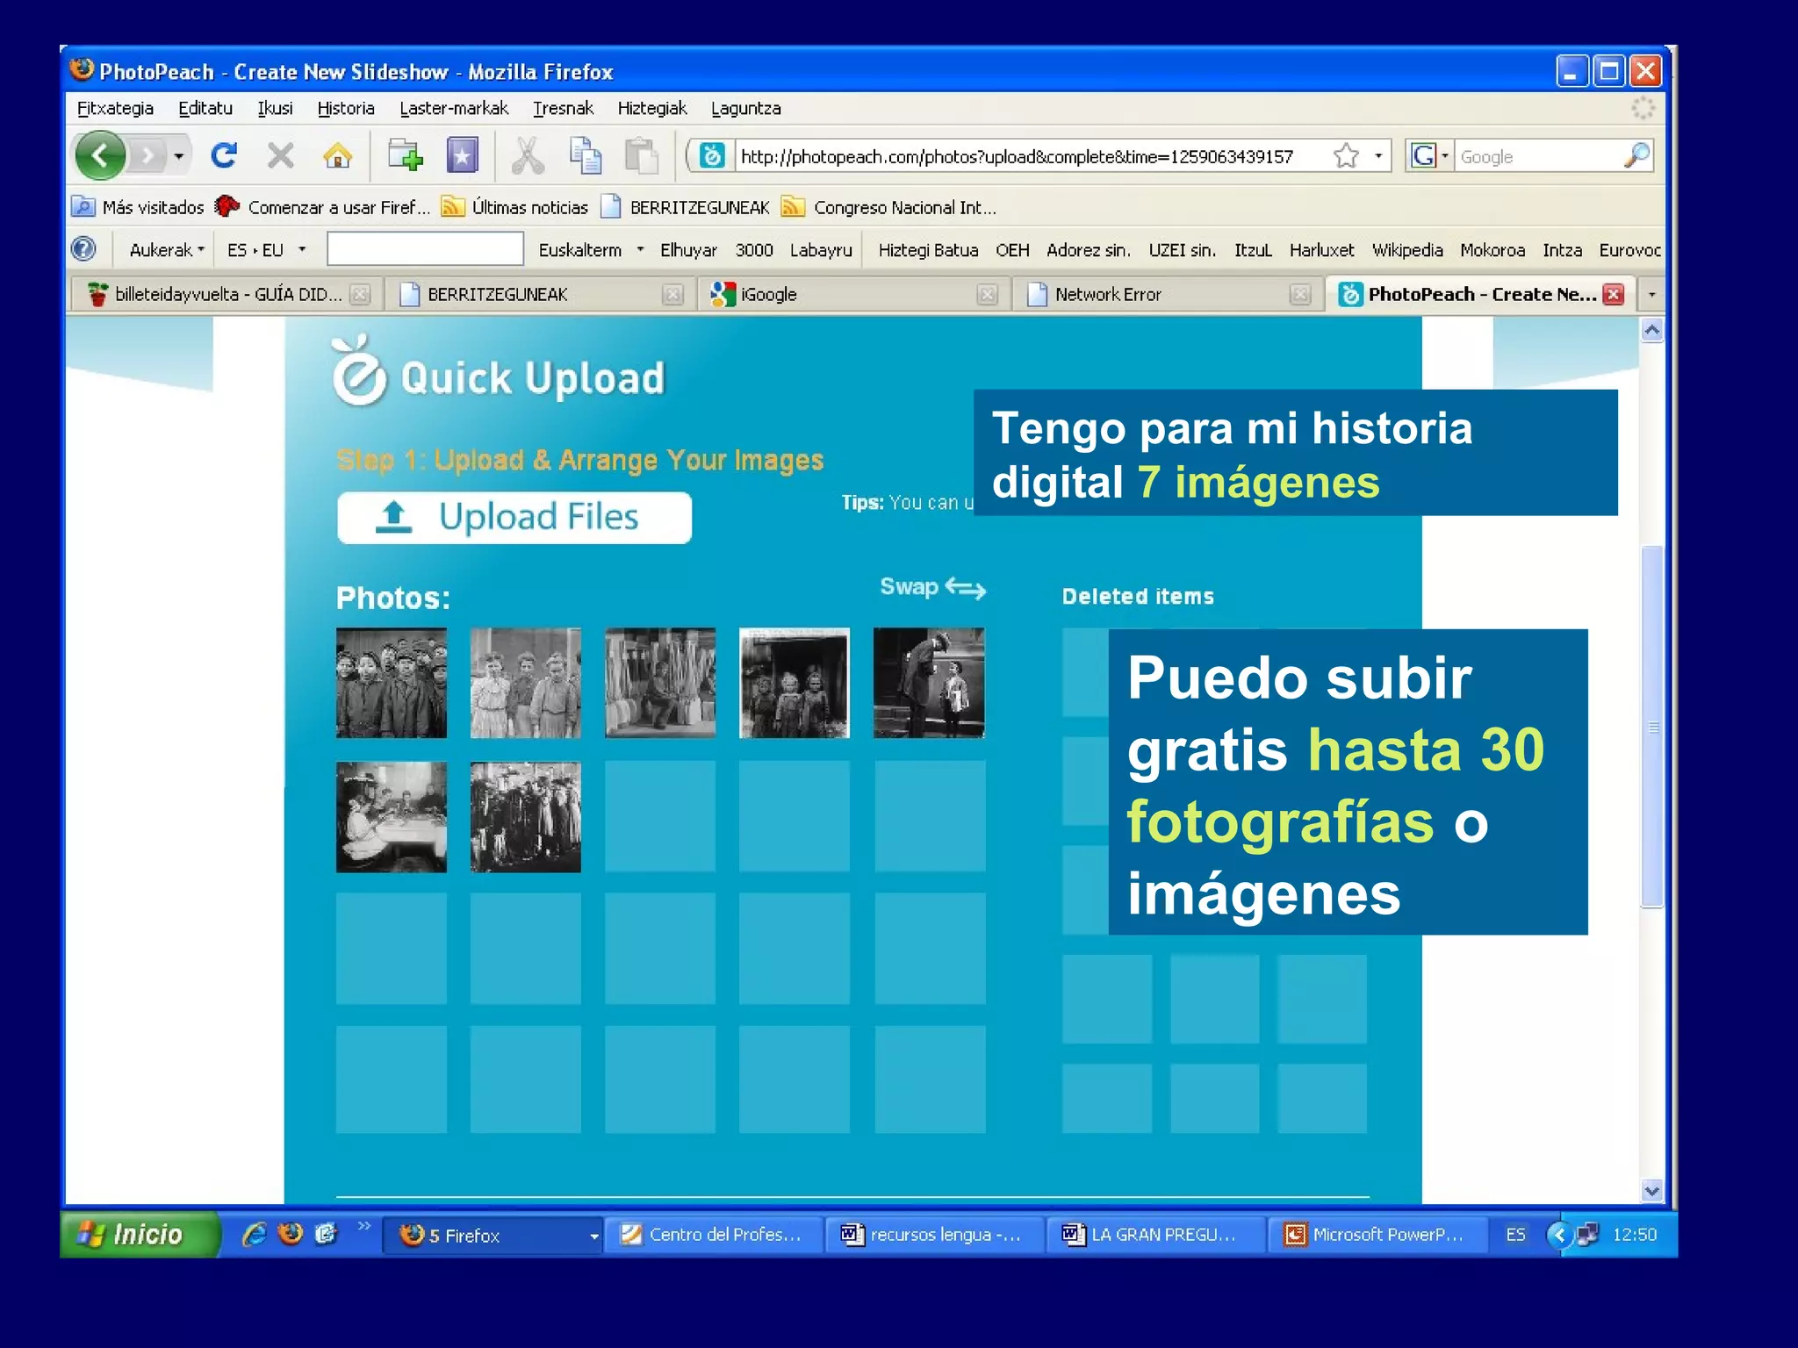This screenshot has height=1348, width=1798.
Task: Click the ES language indicator in tray
Action: 1515,1235
